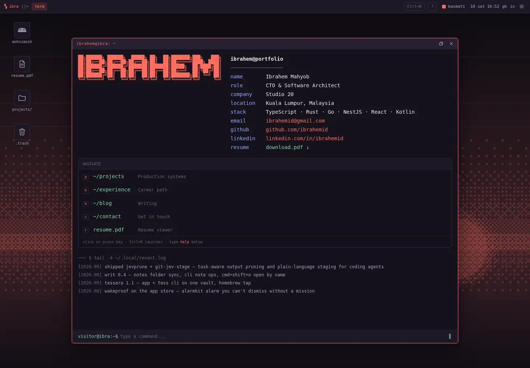Open the linkedin.com/in/ibrahemid link
The image size is (530, 368).
304,138
